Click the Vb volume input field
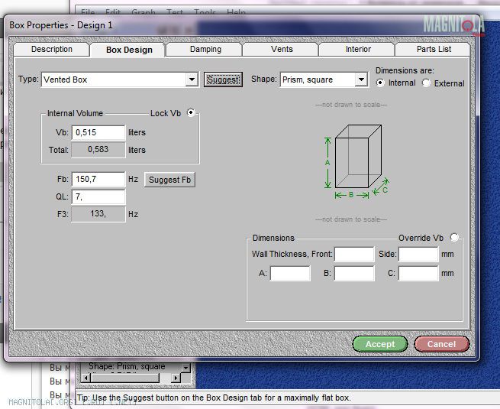Screen dimensions: 500x409 [98, 133]
